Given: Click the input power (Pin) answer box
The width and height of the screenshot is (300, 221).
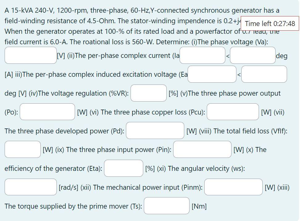Looking at the screenshot, I should pos(202,149).
